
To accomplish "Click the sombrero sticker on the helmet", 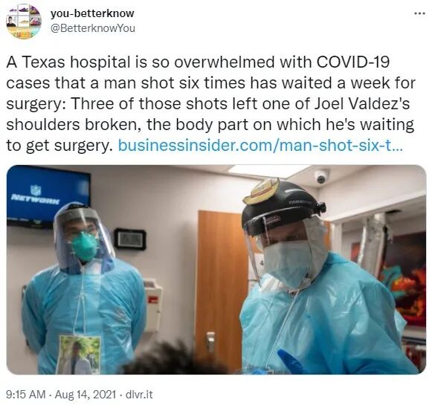I will point(261,192).
